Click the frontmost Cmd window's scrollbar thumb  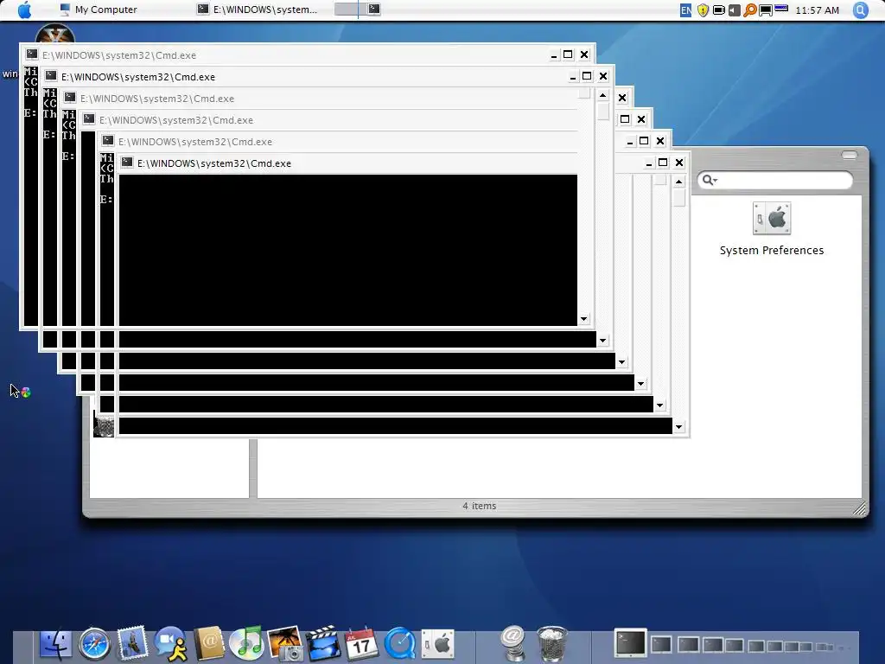pos(679,197)
